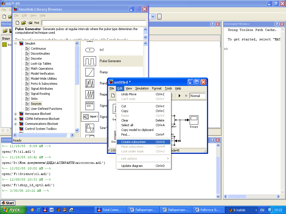This screenshot has height=214, width=286.
Task: Choose Update diagram menu entry
Action: tap(143, 166)
